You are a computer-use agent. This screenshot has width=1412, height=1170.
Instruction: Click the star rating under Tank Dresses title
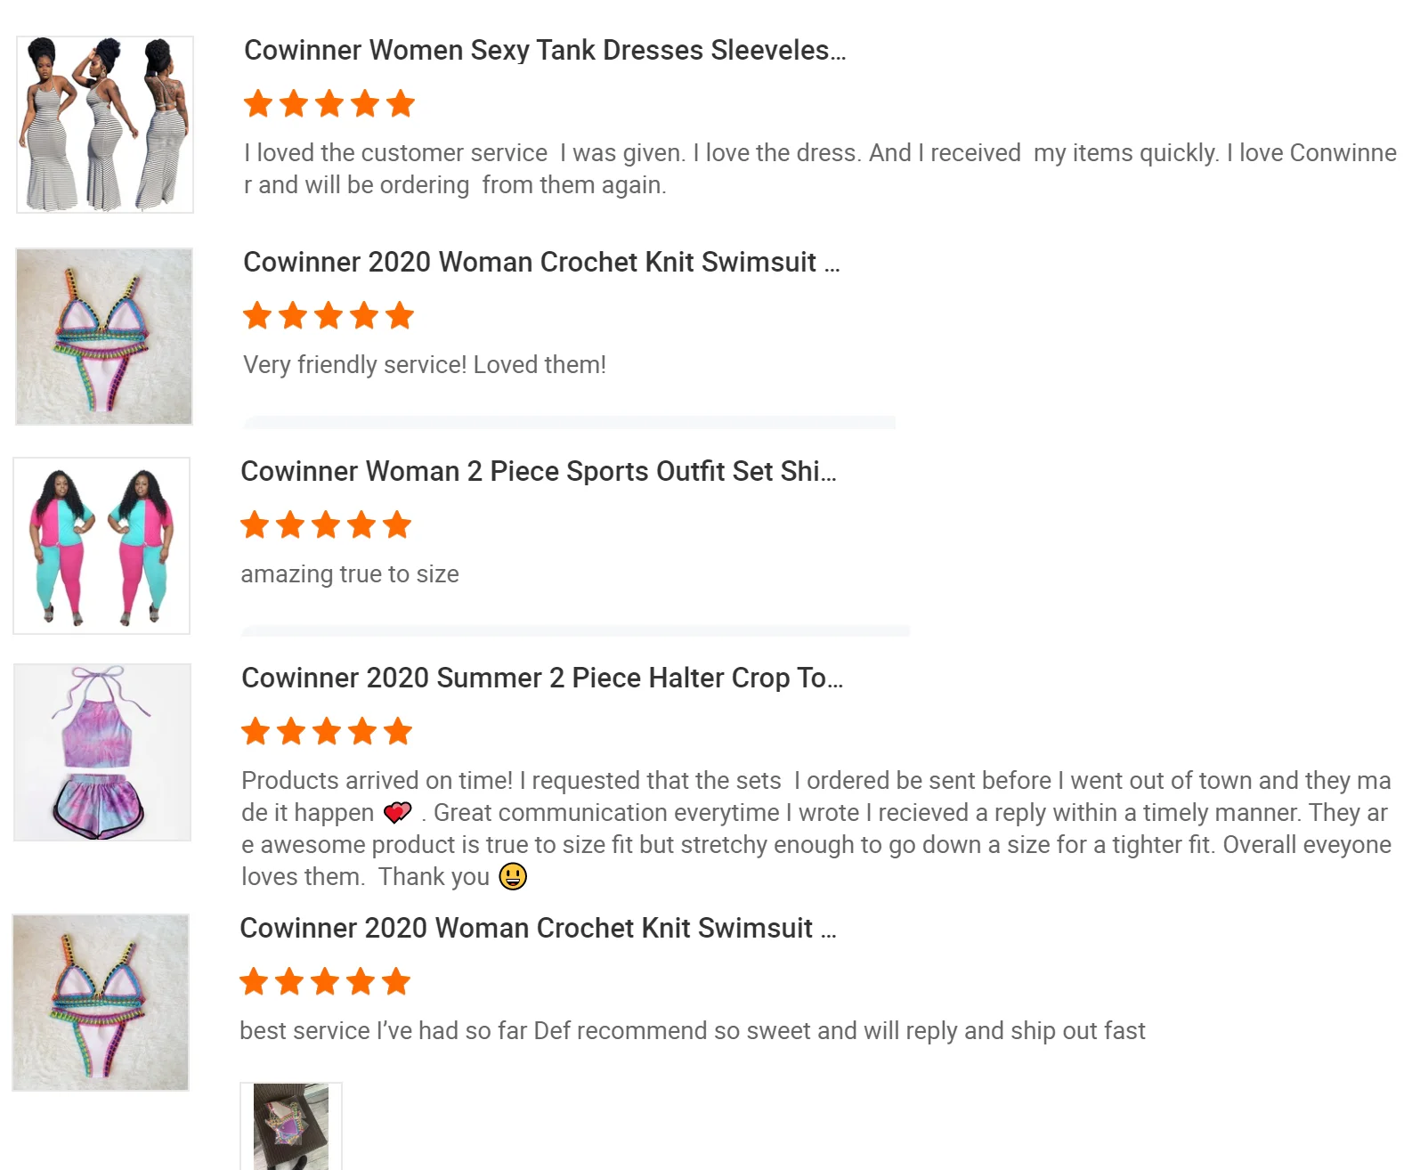click(x=329, y=104)
